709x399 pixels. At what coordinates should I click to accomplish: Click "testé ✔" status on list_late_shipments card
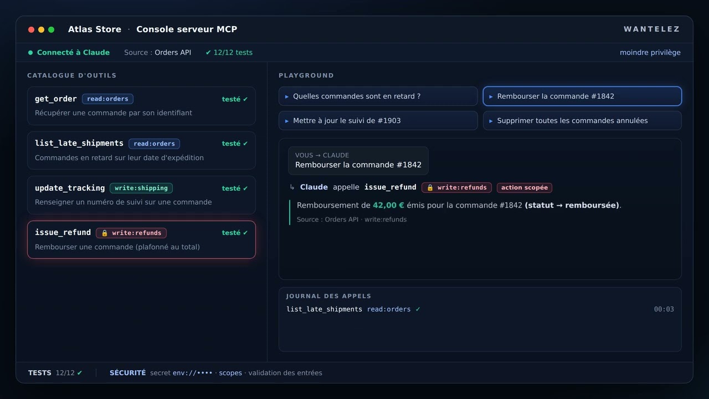pyautogui.click(x=235, y=144)
